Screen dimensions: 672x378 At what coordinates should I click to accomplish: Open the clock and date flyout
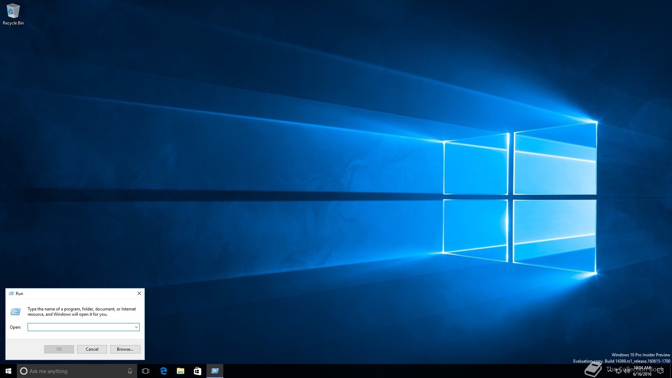coord(642,371)
